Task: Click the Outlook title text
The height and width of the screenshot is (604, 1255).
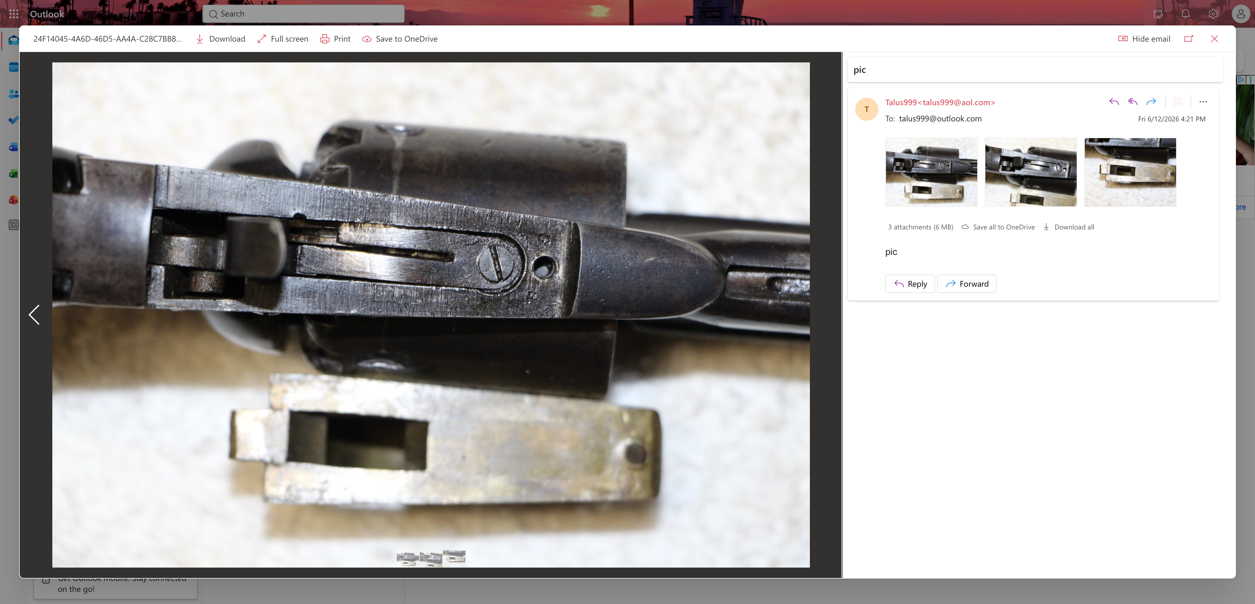Action: (47, 14)
